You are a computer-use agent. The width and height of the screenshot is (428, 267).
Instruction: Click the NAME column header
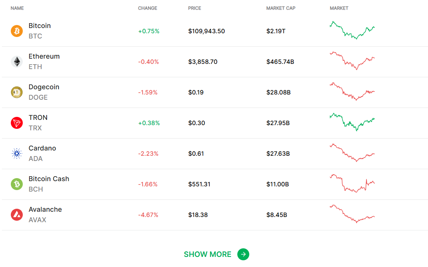(x=17, y=8)
